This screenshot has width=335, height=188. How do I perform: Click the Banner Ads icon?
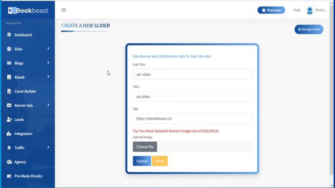pos(9,105)
